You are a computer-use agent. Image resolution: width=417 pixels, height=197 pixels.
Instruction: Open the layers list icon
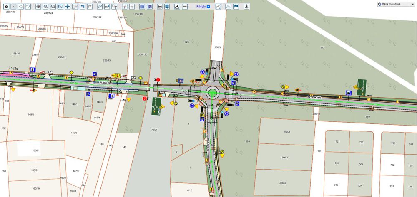click(167, 7)
